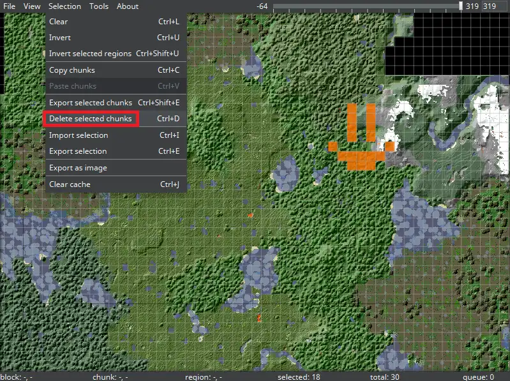Screen dimensions: 510x381
Task: Click the -64 minimum height label
Action: (262, 6)
